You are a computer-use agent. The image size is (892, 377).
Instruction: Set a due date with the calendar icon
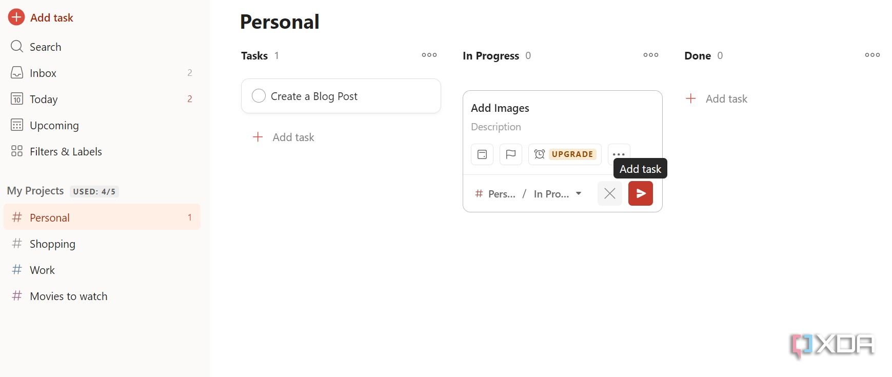tap(482, 154)
